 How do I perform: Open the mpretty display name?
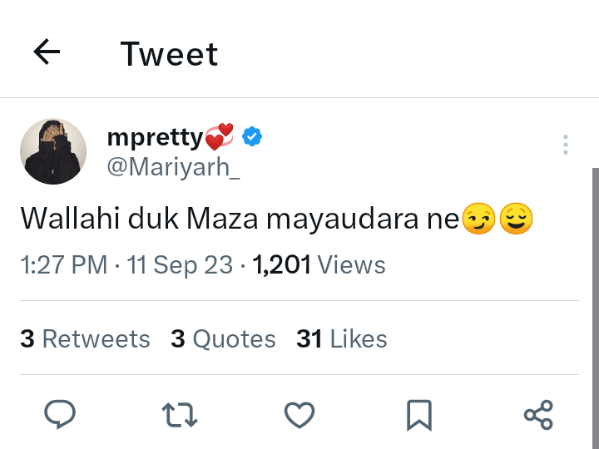[x=155, y=136]
